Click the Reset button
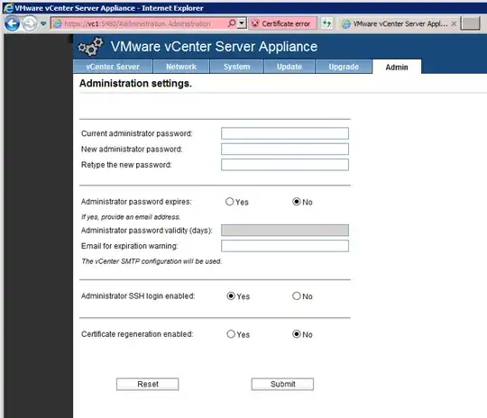 coord(148,384)
